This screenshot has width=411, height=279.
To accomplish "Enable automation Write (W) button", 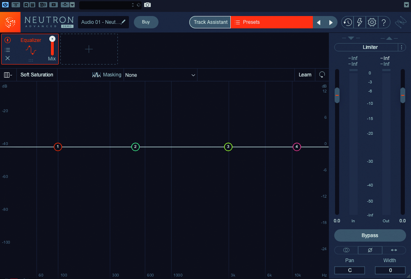I will click(33, 5).
